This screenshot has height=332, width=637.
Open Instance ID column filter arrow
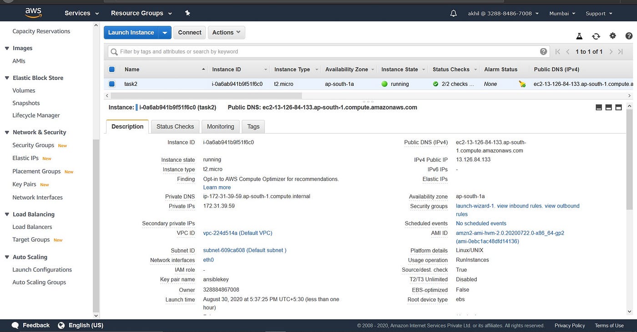266,69
